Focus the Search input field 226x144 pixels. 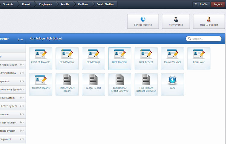click(x=204, y=39)
